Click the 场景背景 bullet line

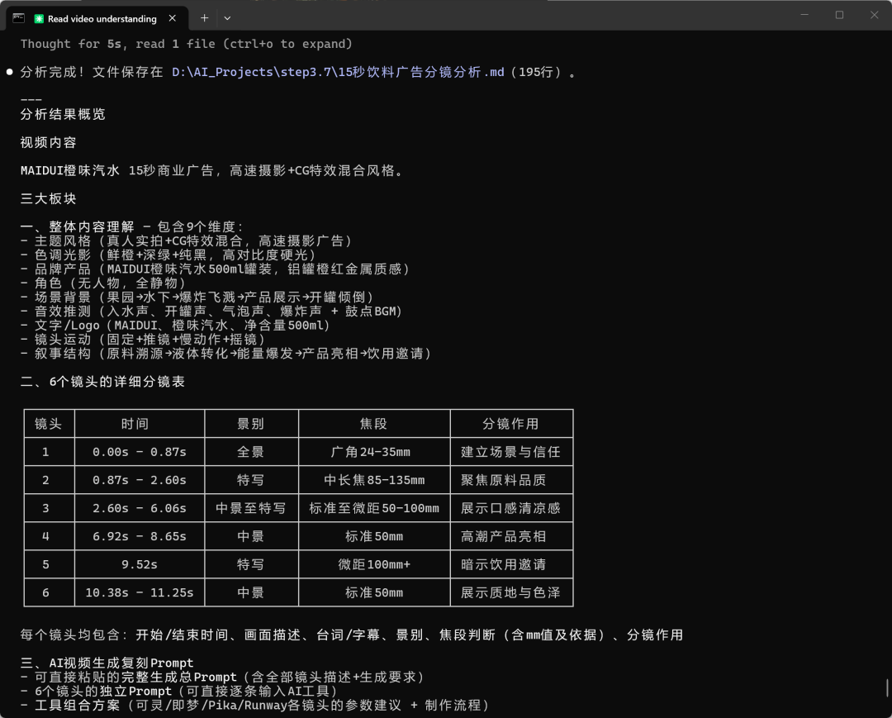pyautogui.click(x=197, y=297)
